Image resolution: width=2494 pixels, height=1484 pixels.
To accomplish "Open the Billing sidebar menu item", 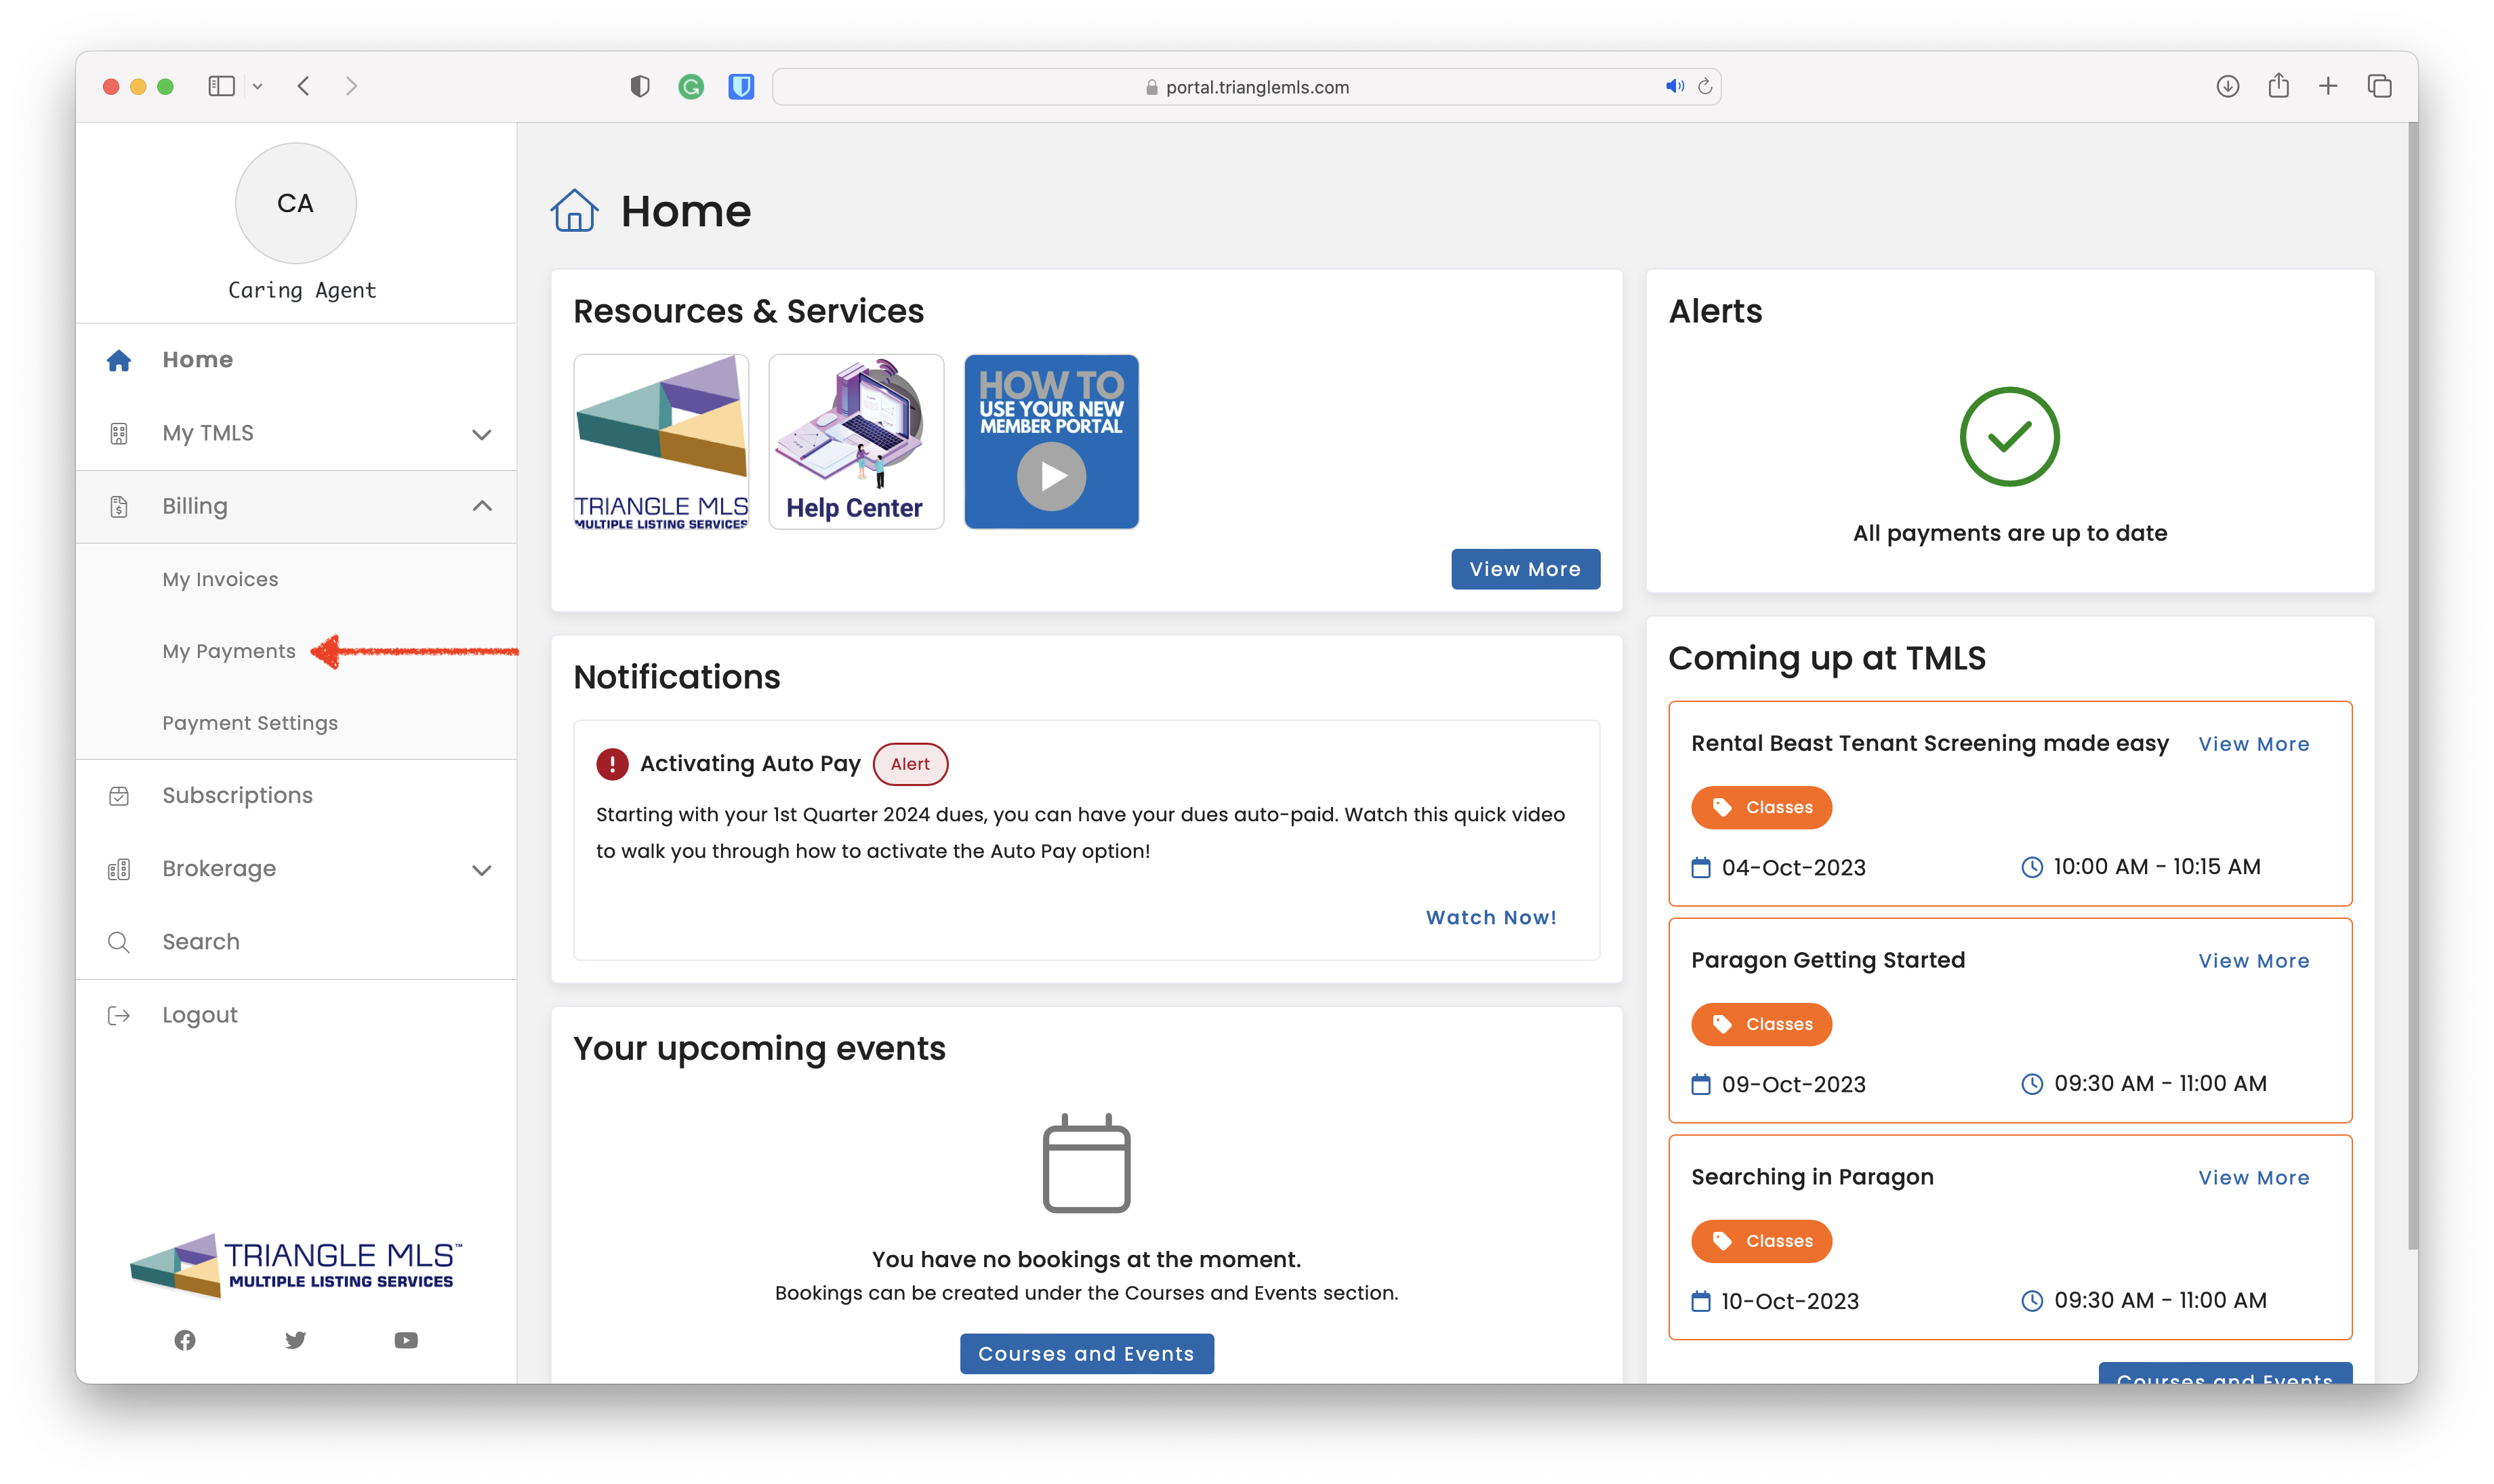I will tap(296, 506).
